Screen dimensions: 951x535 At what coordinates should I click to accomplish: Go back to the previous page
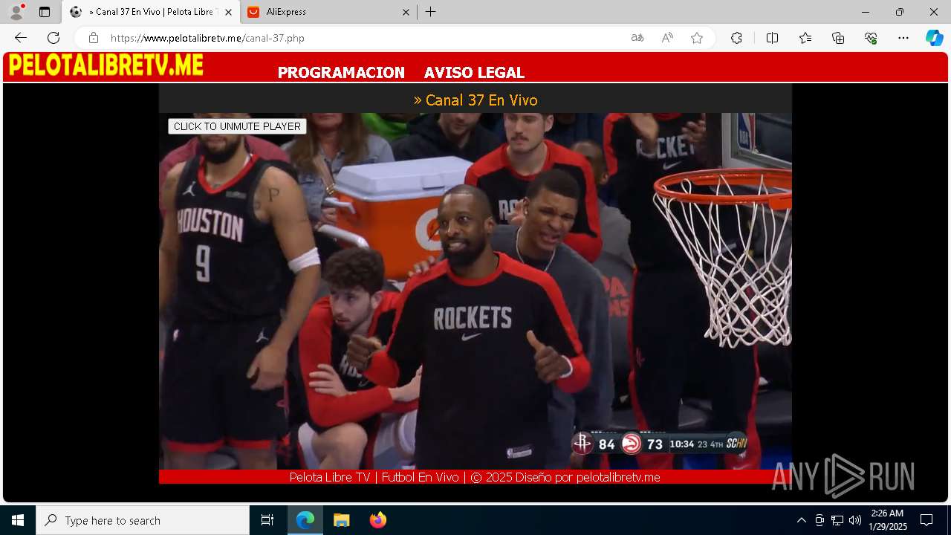click(21, 38)
